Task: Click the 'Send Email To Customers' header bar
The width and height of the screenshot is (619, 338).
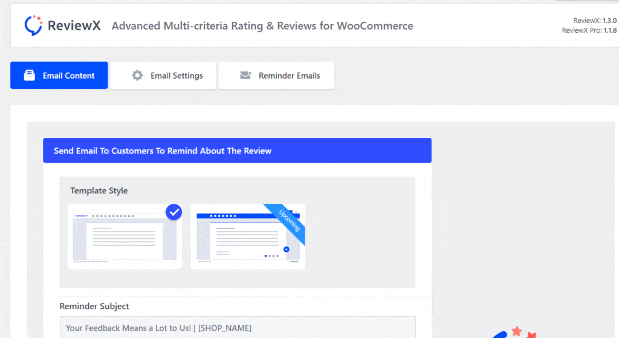Action: (x=237, y=151)
